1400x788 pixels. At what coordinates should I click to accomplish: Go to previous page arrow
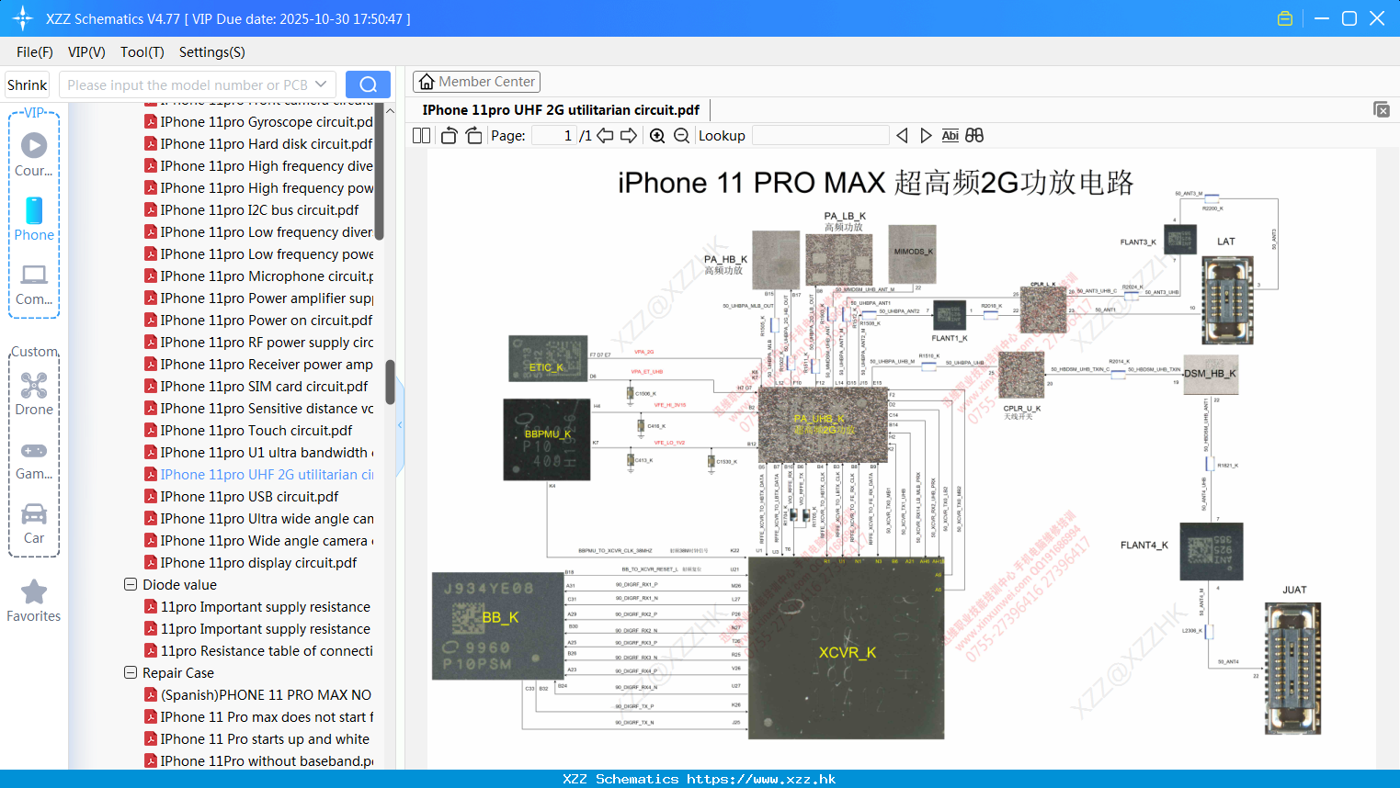click(x=605, y=135)
